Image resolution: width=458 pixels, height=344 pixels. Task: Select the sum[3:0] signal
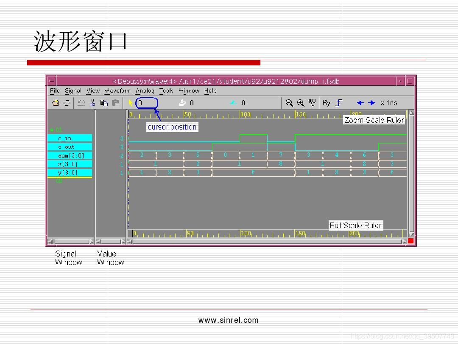tap(70, 155)
